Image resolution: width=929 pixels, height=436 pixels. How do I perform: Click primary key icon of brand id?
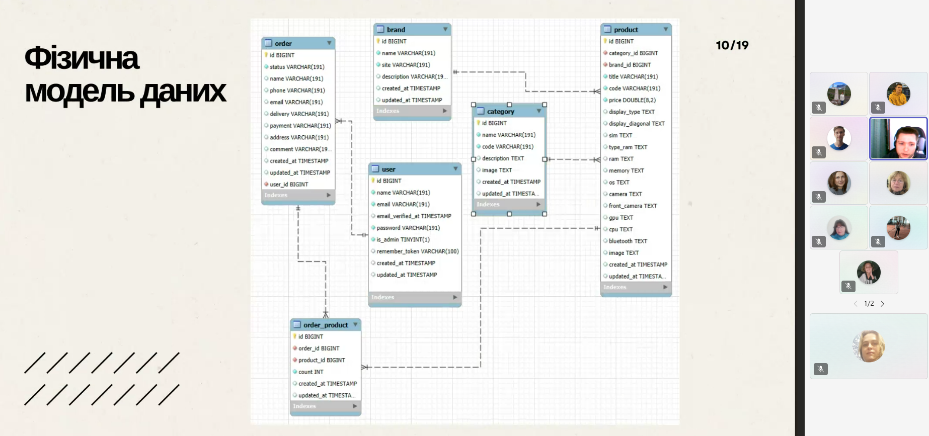378,41
